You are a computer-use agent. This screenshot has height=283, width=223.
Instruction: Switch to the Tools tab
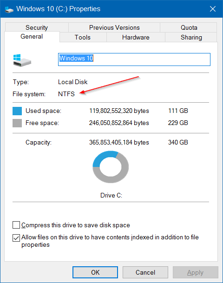[83, 37]
